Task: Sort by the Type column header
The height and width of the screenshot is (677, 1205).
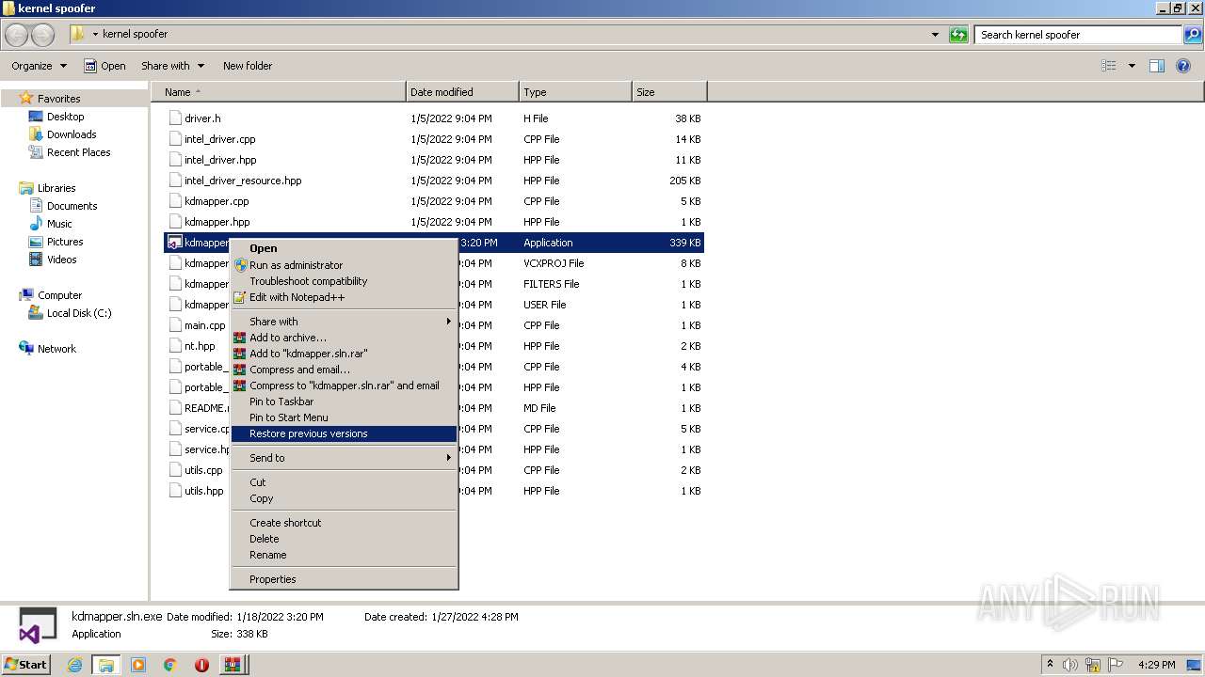Action: 575,92
